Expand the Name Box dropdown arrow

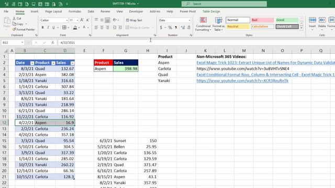(x=22, y=42)
